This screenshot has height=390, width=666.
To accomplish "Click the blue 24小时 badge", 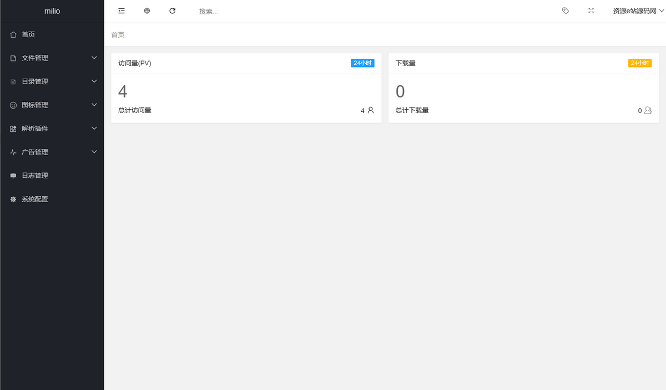I will [362, 63].
